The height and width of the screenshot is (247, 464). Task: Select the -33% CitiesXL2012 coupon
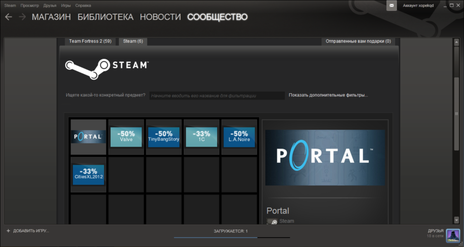point(88,174)
